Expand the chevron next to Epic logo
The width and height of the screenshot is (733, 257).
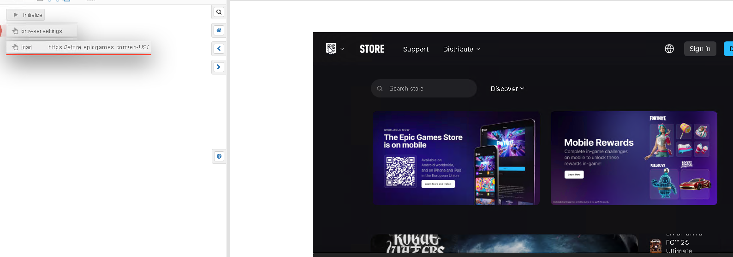342,49
